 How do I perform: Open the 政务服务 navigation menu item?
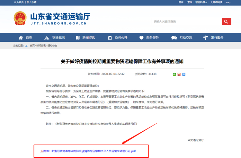[152, 38]
